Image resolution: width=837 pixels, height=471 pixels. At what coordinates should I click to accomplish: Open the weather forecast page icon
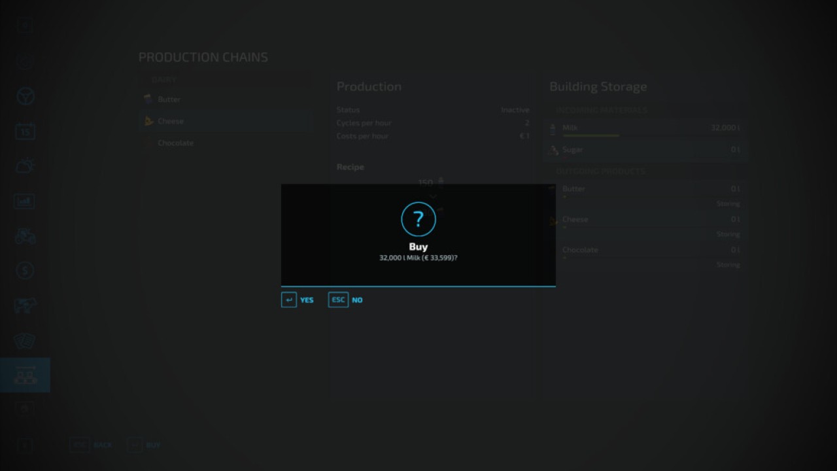click(25, 166)
